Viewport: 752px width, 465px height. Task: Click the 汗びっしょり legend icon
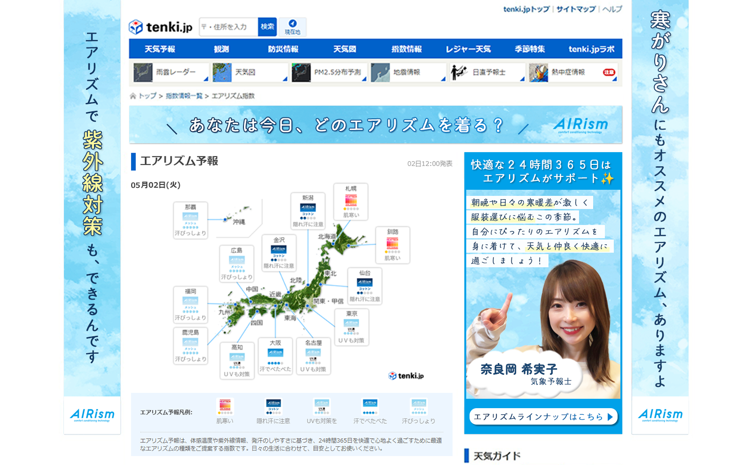419,406
